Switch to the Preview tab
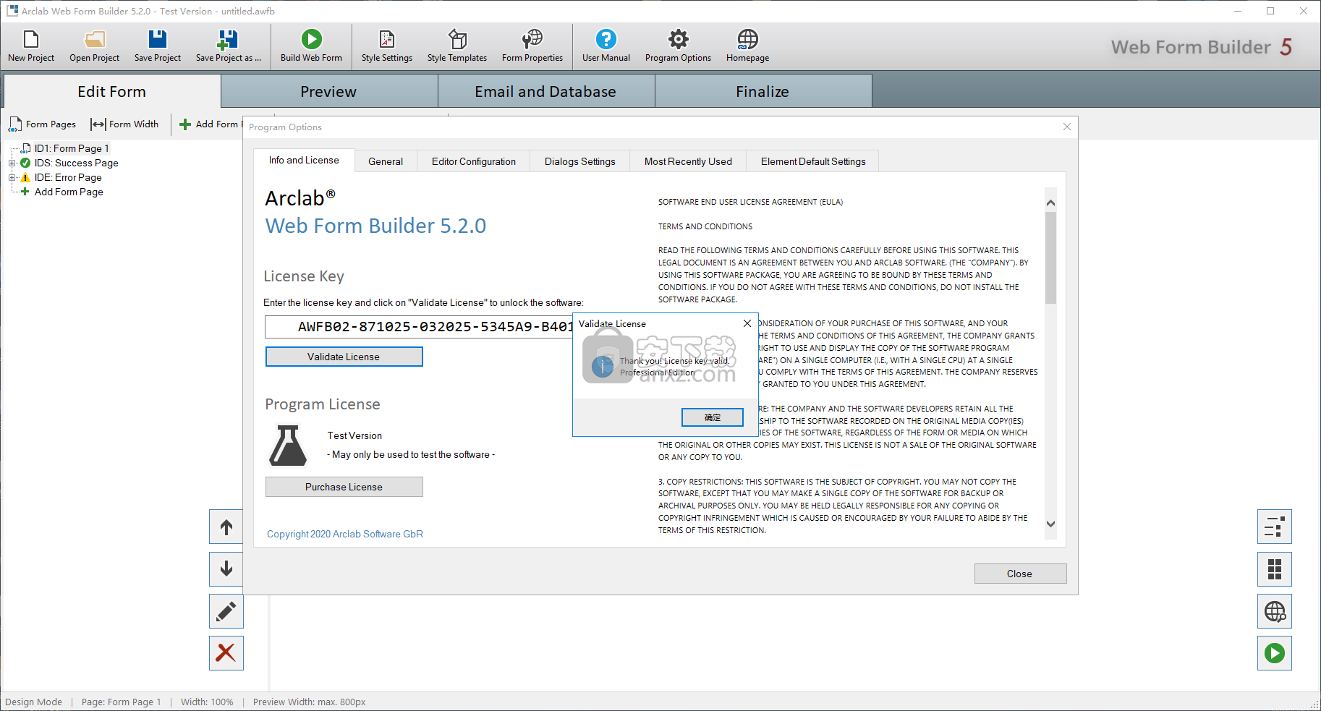The width and height of the screenshot is (1321, 711). [328, 92]
